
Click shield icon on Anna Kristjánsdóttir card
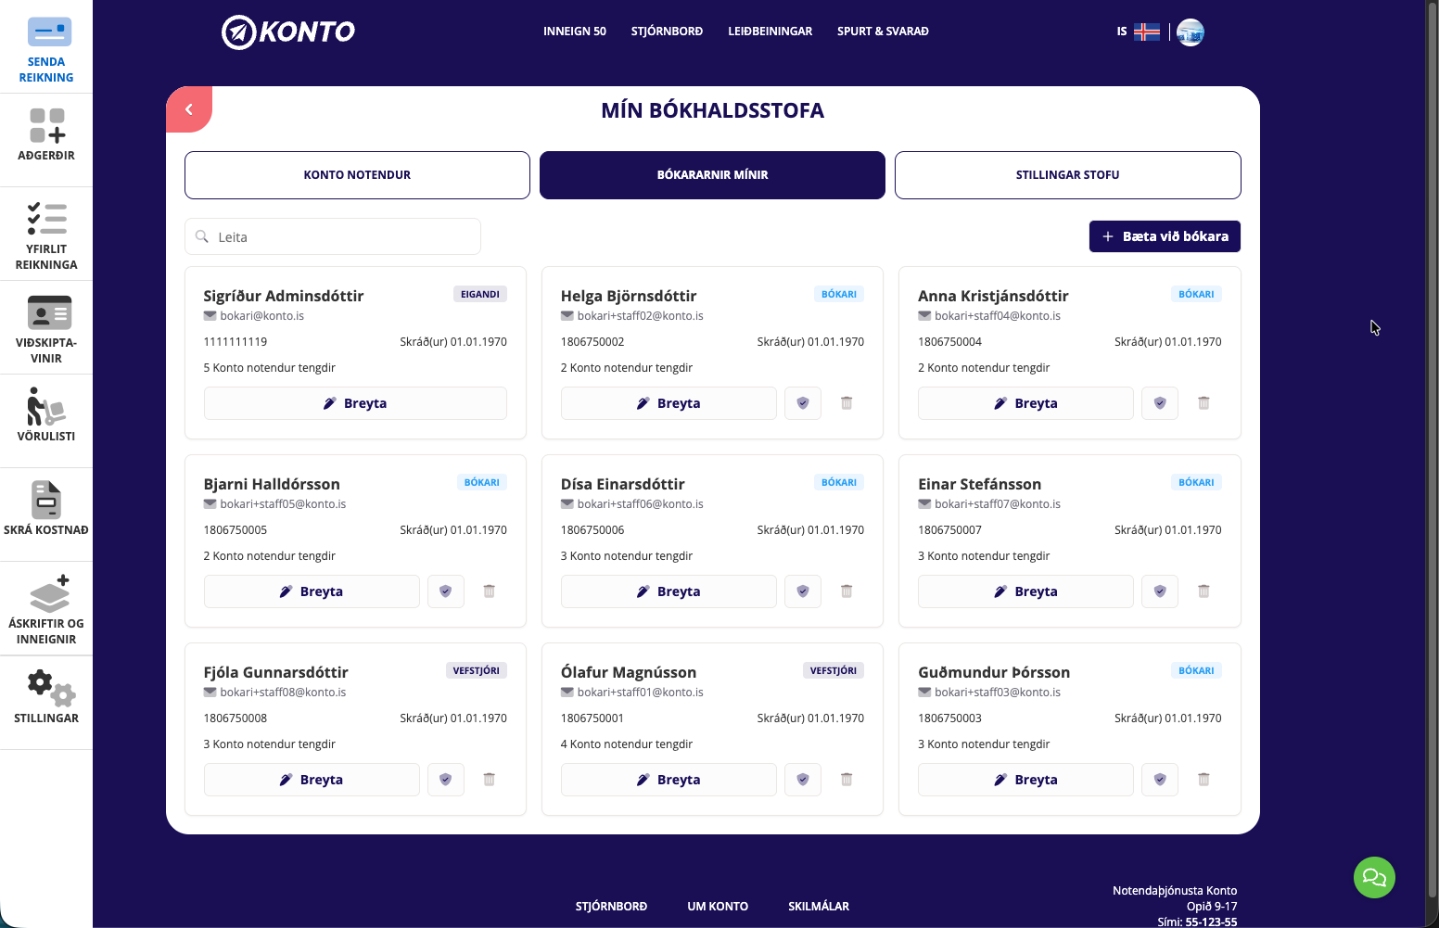pos(1160,403)
